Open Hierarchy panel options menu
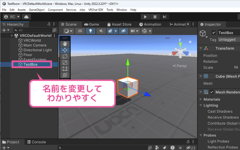The image size is (240, 150). tap(54, 24)
